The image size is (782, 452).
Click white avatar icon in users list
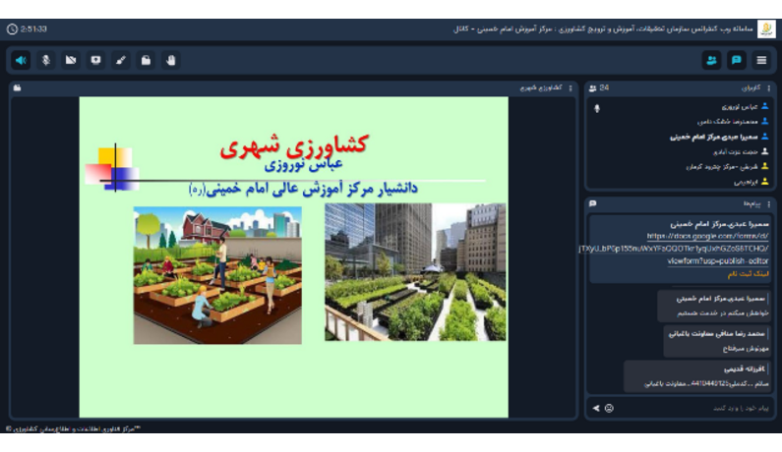[764, 151]
